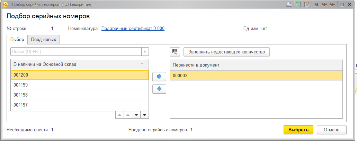Select serial number 001199 row

[80, 85]
